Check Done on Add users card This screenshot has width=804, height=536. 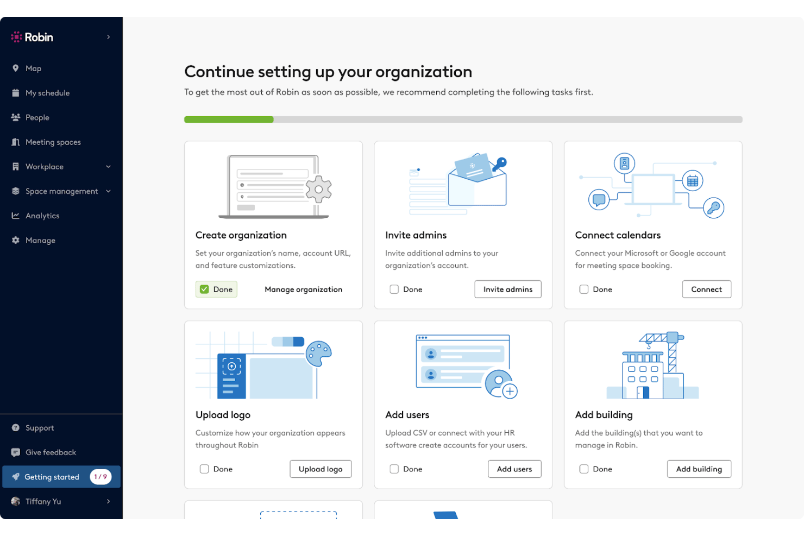394,469
